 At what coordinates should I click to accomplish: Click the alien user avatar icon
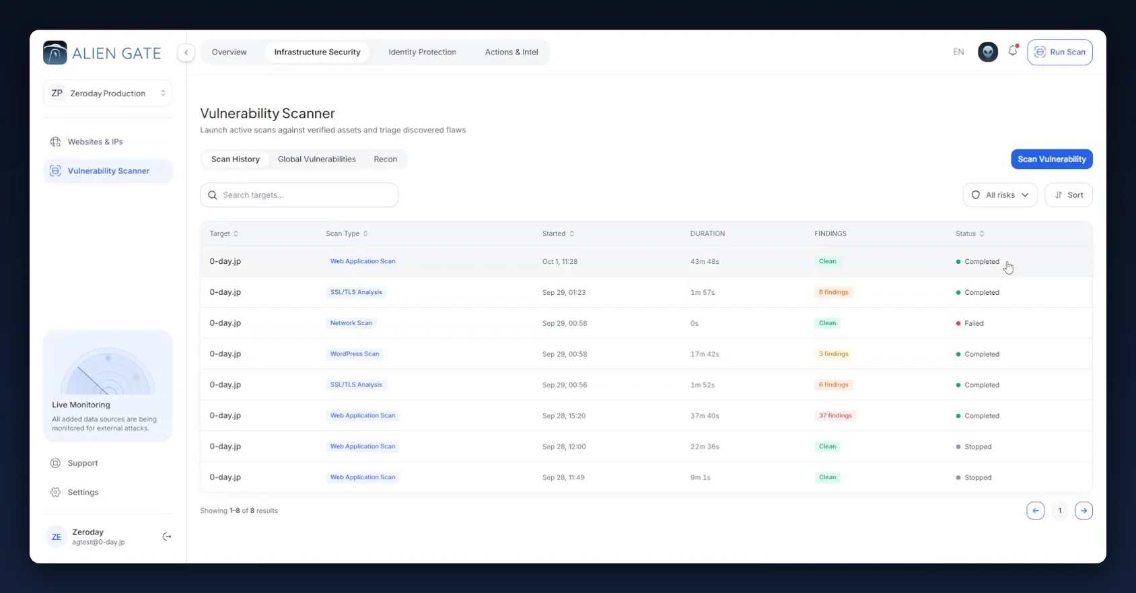[987, 52]
